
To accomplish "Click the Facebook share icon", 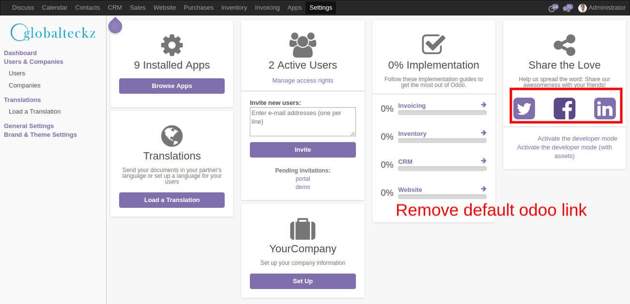I will click(x=565, y=109).
